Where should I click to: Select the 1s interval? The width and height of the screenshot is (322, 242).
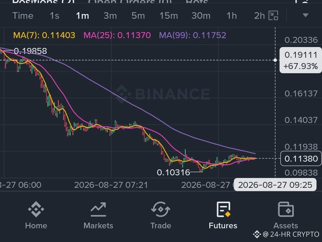tap(55, 16)
